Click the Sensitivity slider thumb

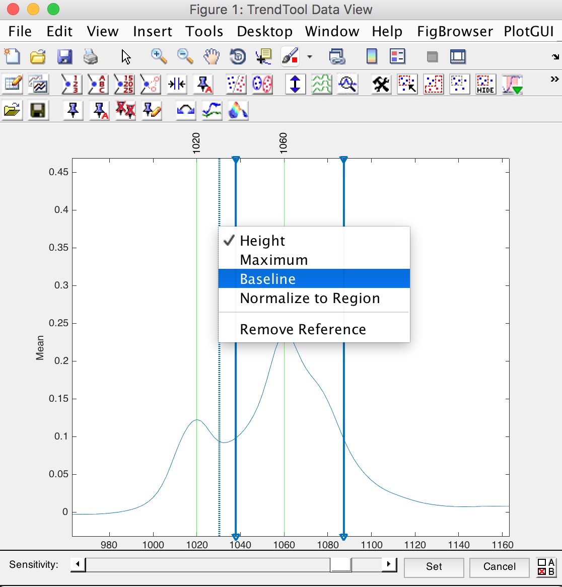tap(341, 565)
